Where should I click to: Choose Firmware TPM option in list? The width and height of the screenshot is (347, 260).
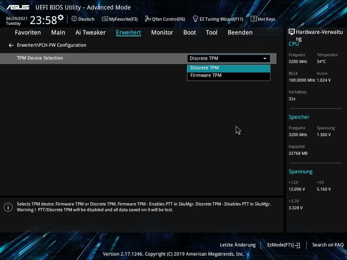point(229,75)
